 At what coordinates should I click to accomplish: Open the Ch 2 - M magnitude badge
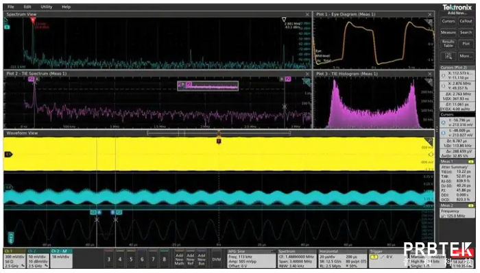point(62,259)
